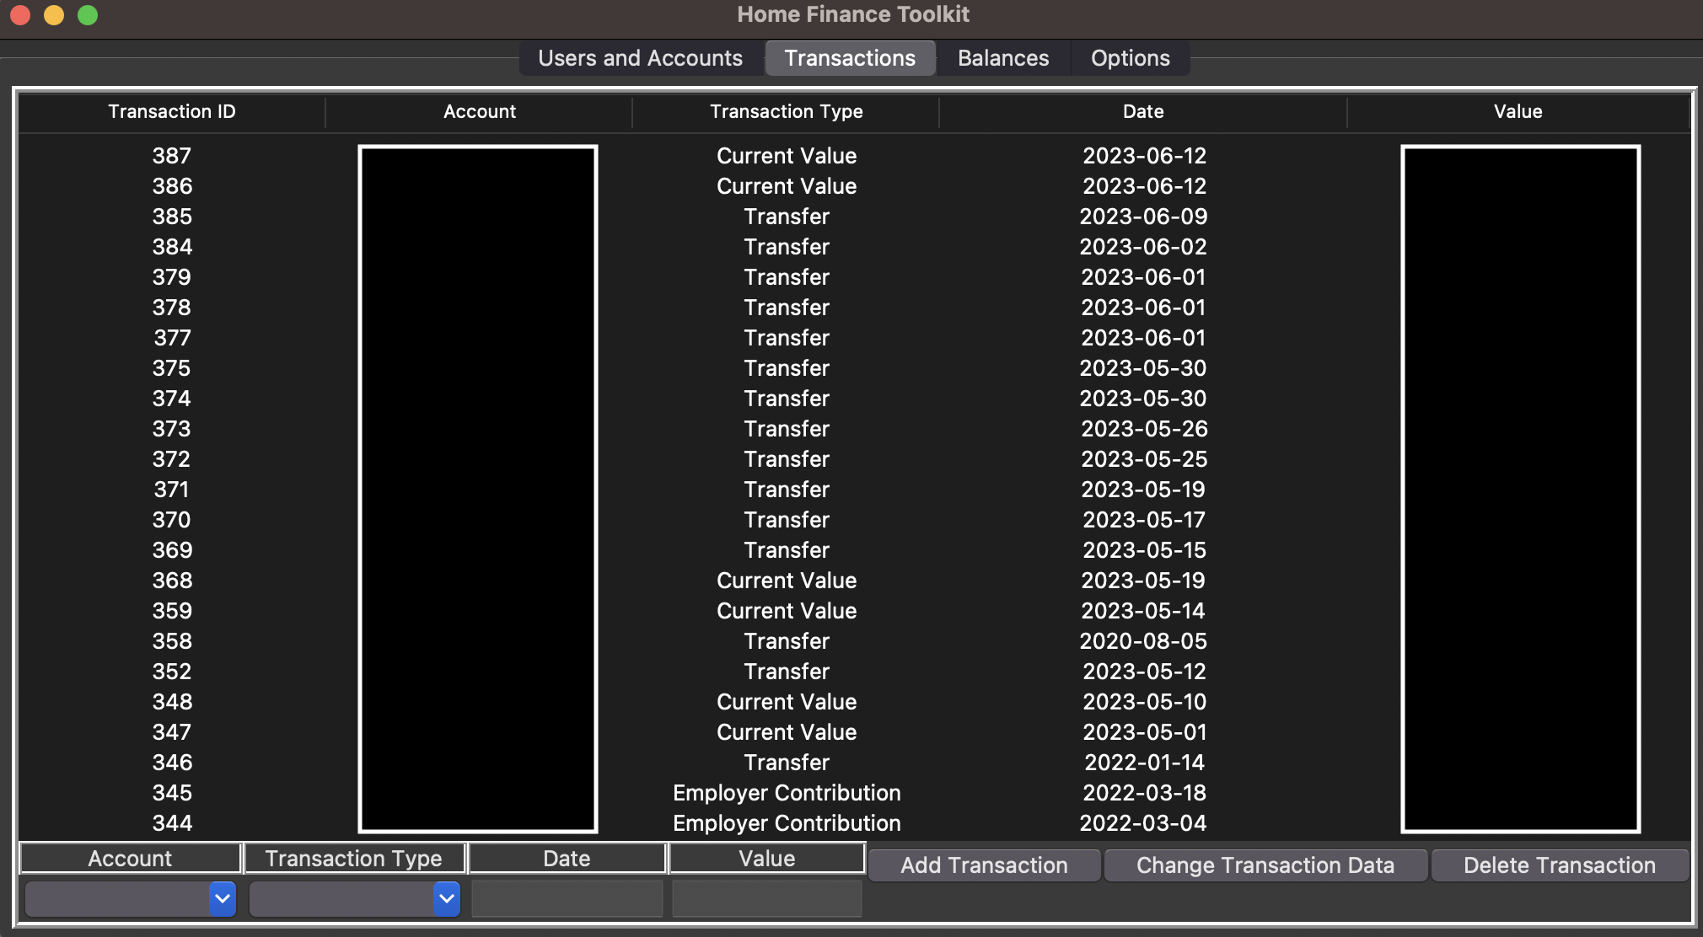Screen dimensions: 1703x937
Task: Select transaction ID 346 row
Action: pyautogui.click(x=854, y=763)
